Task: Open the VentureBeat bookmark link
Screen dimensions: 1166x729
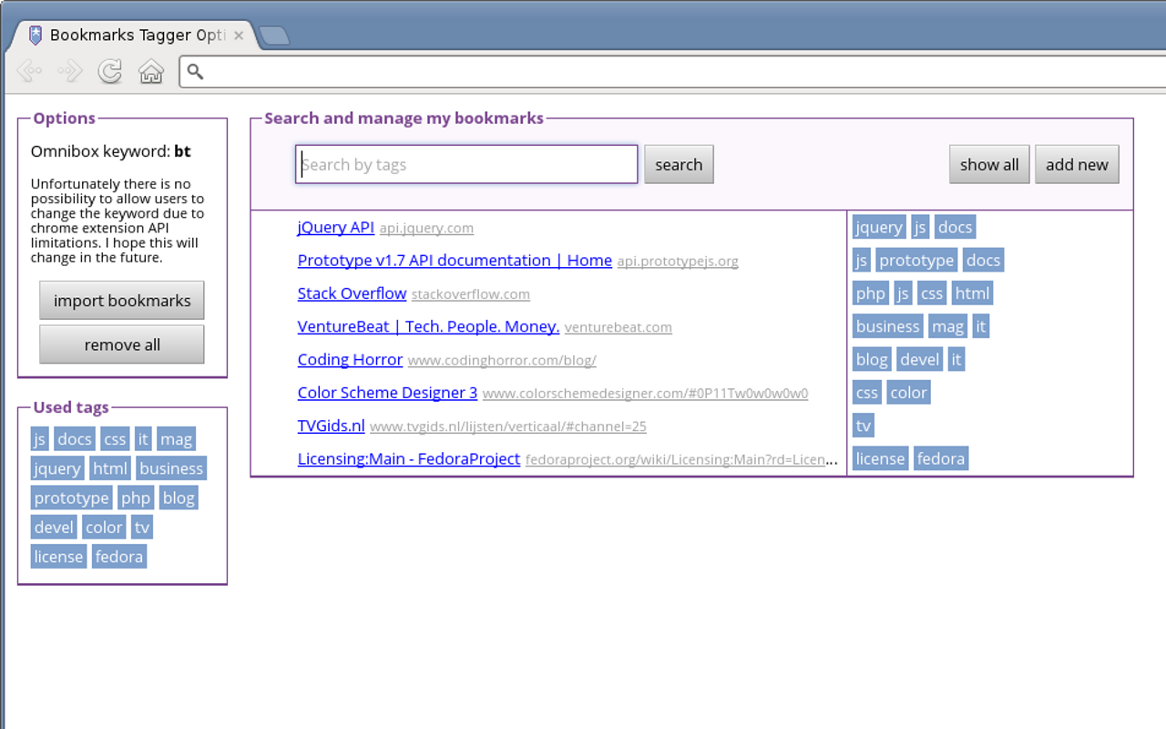Action: pos(428,326)
